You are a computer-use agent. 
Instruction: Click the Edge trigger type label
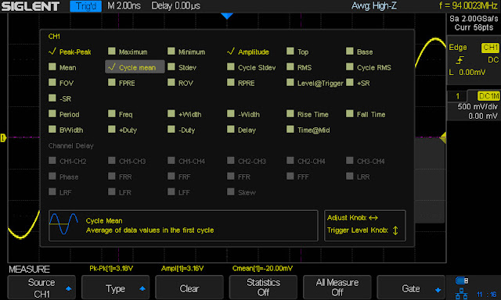point(458,48)
